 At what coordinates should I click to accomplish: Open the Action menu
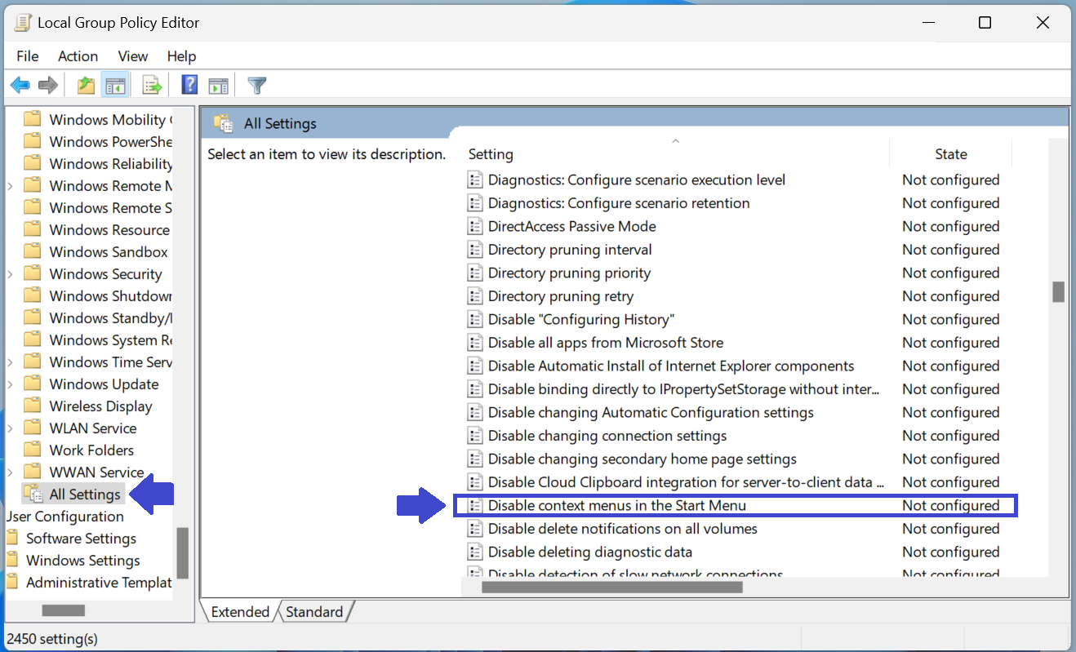[78, 55]
